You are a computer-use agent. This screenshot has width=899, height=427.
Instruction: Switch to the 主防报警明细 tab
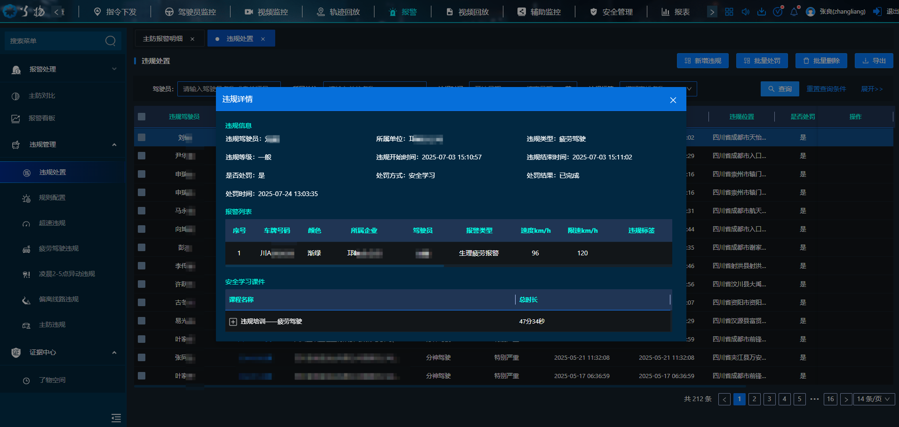[x=163, y=39]
